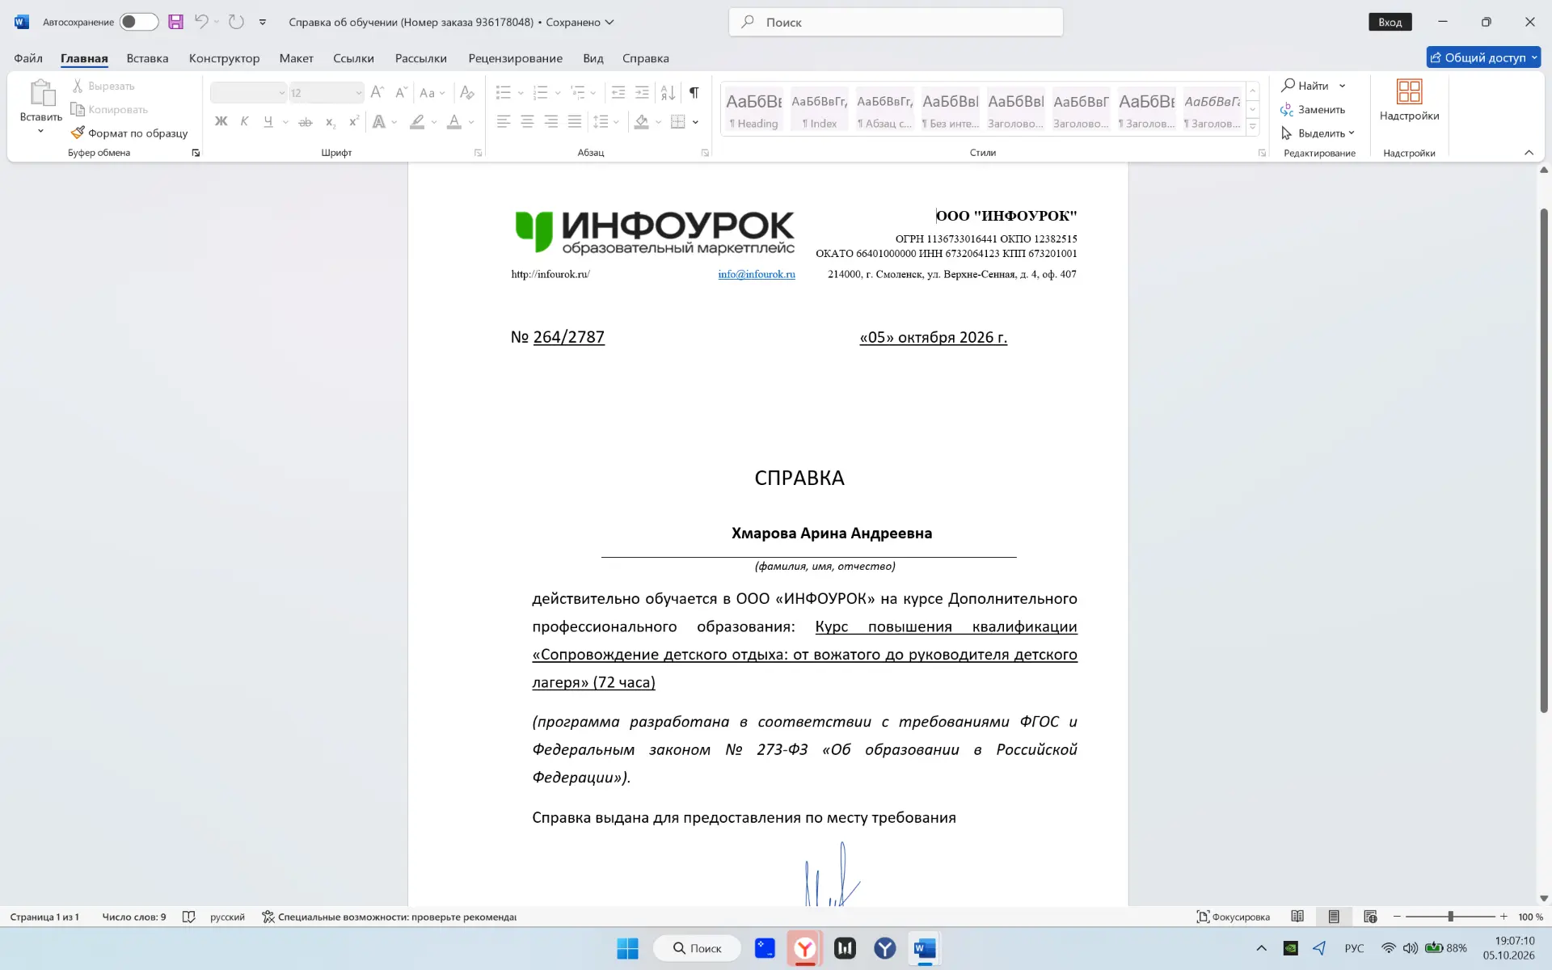Open the Шрифт dialog launcher
The width and height of the screenshot is (1552, 970).
pos(478,153)
